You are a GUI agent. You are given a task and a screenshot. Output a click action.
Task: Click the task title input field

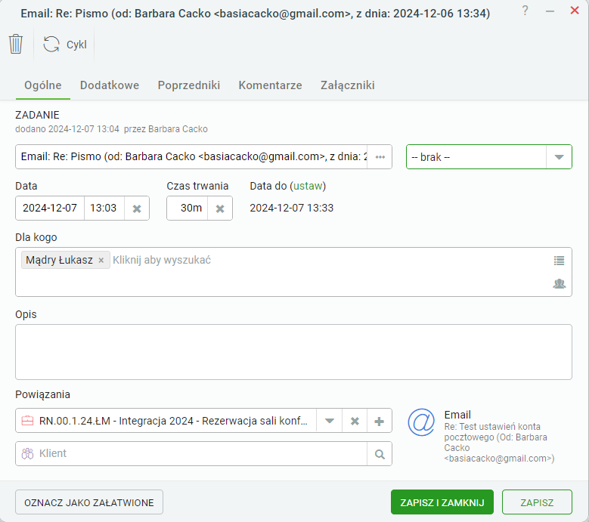point(191,156)
